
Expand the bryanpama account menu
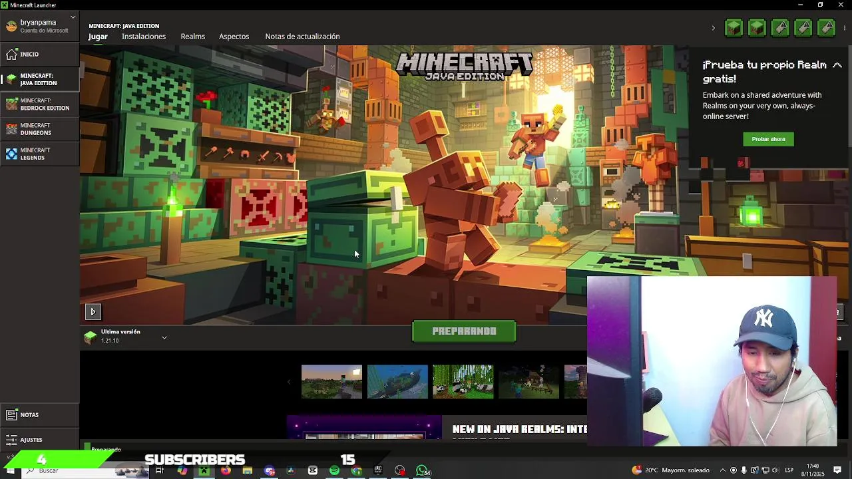[40, 26]
